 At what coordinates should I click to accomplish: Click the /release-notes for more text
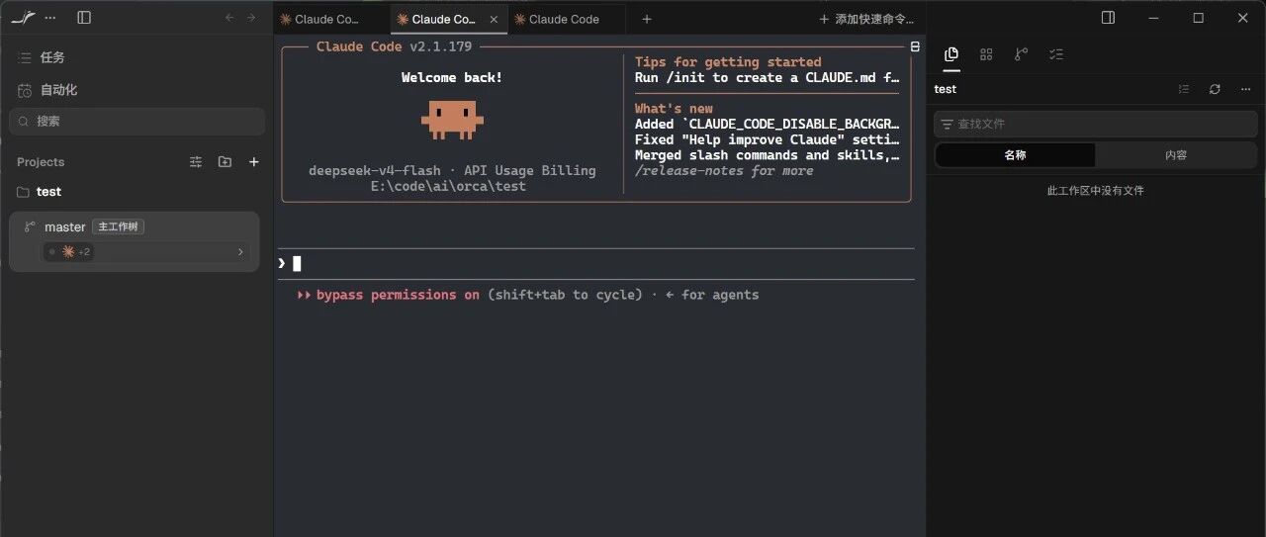click(724, 171)
